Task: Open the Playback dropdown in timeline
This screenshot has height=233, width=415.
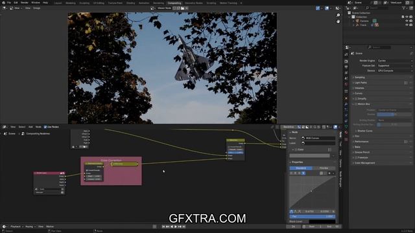Action: (17, 227)
